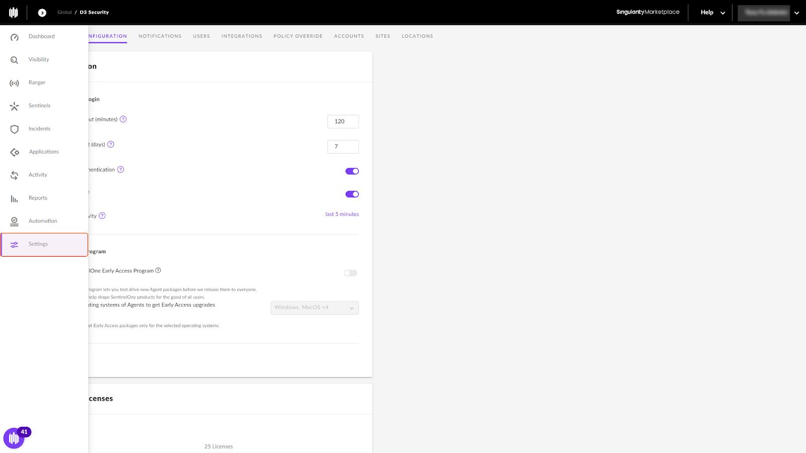Open the Help dropdown menu
Viewport: 806px width, 453px height.
pos(712,13)
